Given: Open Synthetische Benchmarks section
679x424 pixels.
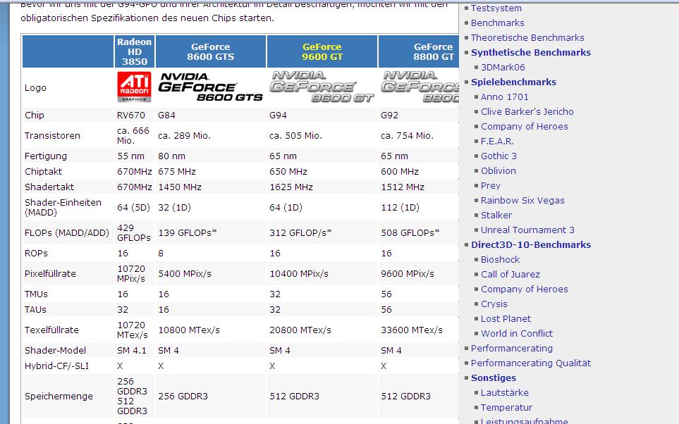Looking at the screenshot, I should pyautogui.click(x=530, y=52).
